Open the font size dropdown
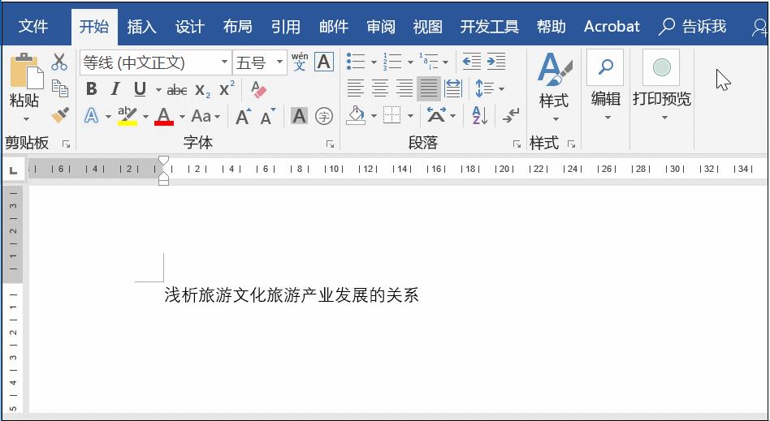Image resolution: width=770 pixels, height=421 pixels. click(280, 62)
